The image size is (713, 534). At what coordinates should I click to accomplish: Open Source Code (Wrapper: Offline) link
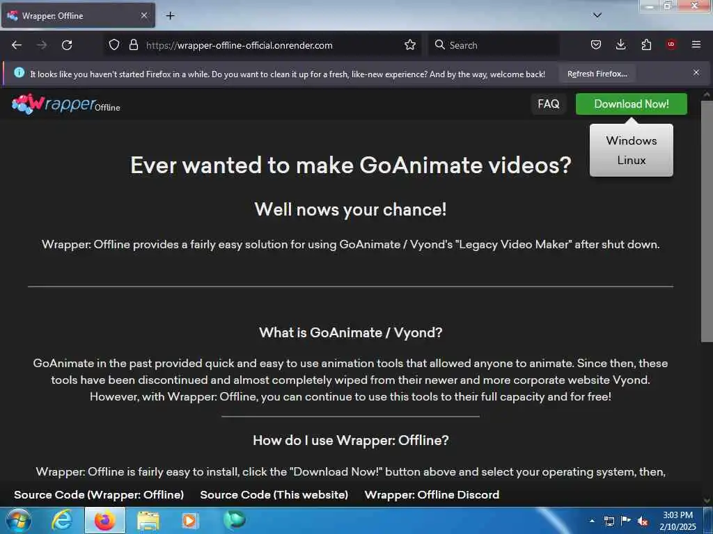click(x=99, y=494)
